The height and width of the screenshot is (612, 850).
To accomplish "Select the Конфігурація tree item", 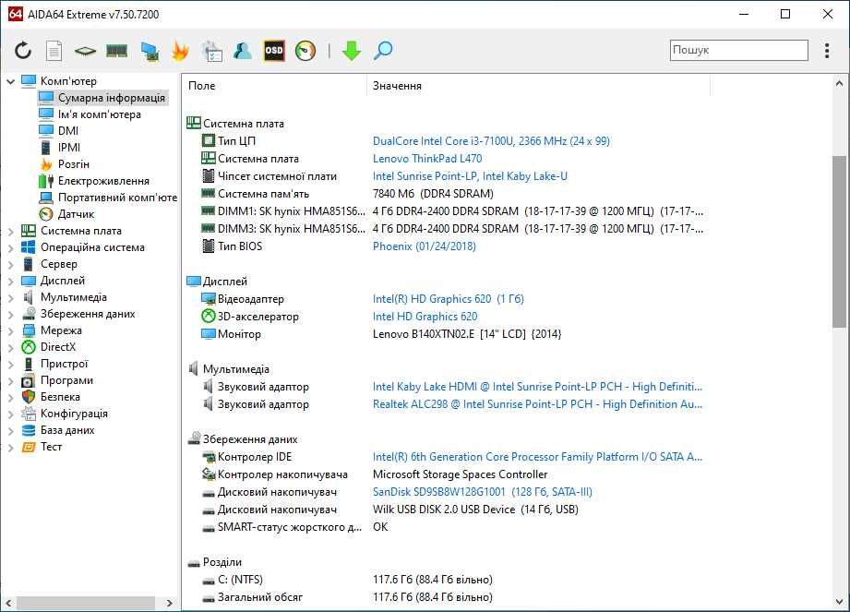I will tap(74, 414).
